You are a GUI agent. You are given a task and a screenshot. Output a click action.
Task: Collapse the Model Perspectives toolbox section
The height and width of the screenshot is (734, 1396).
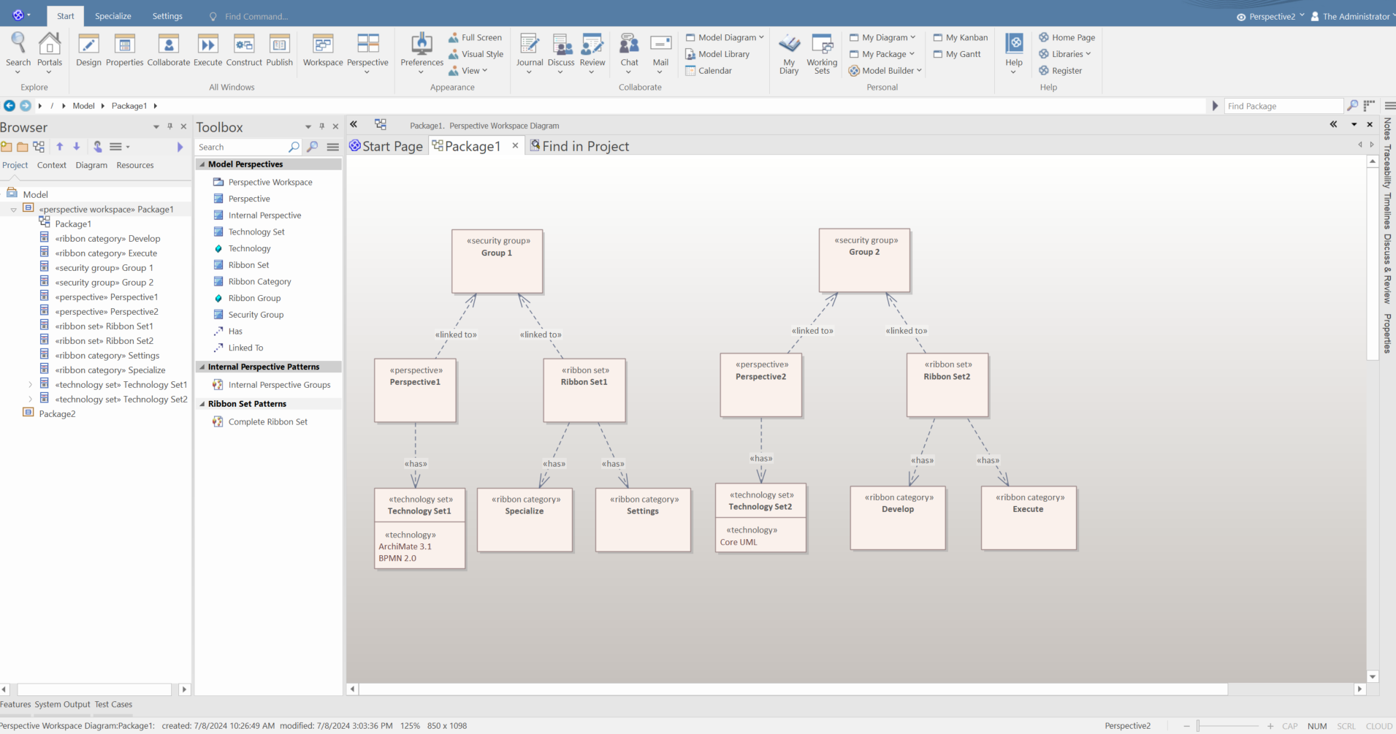click(x=202, y=164)
